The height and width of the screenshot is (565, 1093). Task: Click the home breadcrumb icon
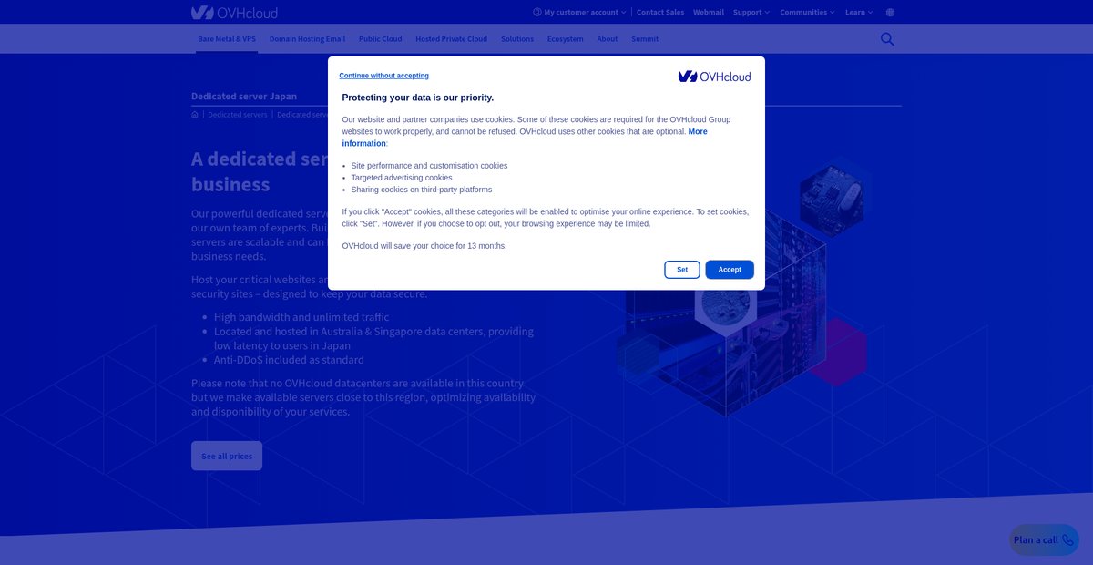(195, 115)
